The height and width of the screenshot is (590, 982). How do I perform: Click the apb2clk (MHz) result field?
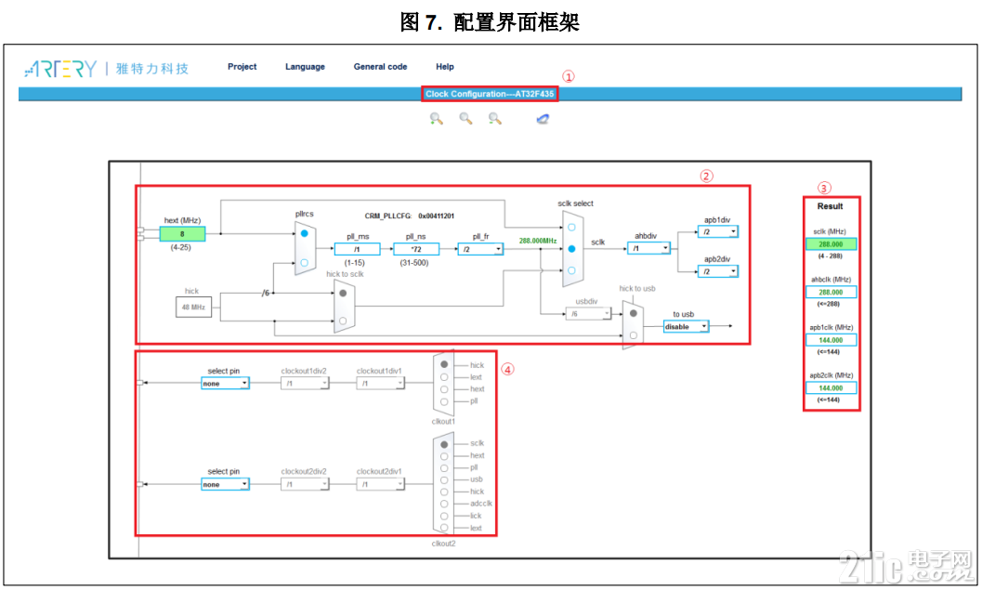click(831, 387)
